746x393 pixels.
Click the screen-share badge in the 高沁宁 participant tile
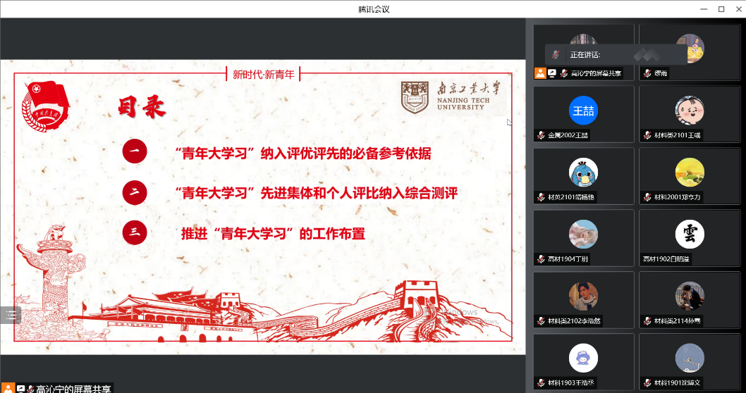[x=552, y=73]
